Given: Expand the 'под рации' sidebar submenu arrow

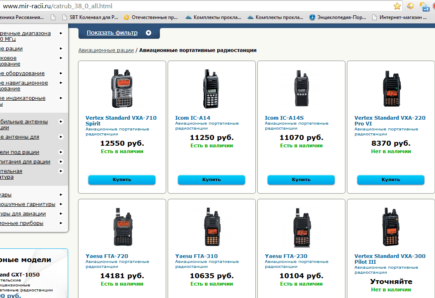Looking at the screenshot, I should tap(61, 152).
